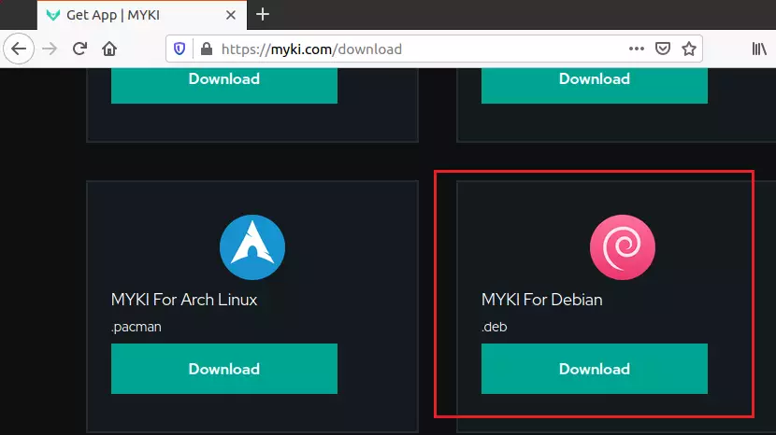Open the page actions three-dots menu

pyautogui.click(x=637, y=49)
